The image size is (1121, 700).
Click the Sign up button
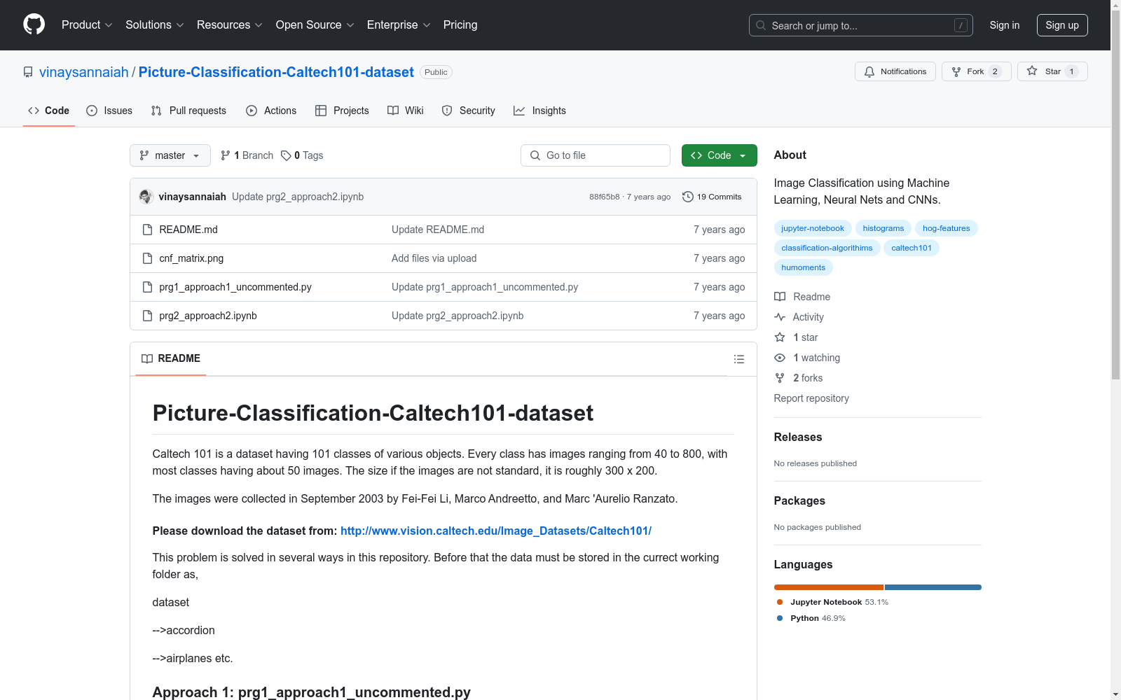coord(1062,25)
